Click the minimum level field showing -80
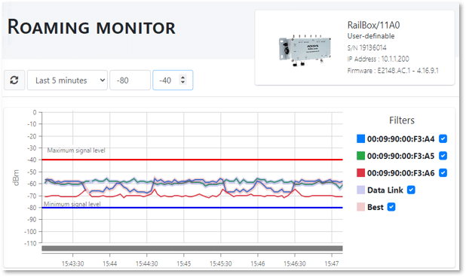This screenshot has width=466, height=277. point(130,80)
